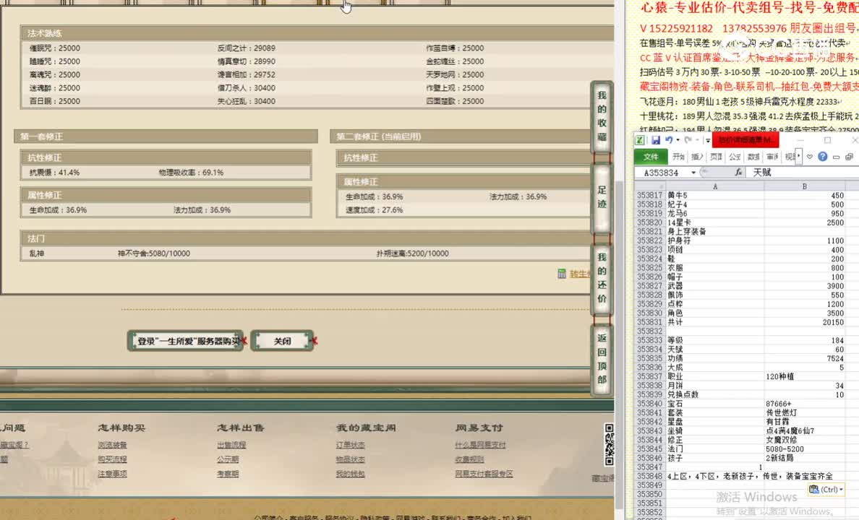
Task: Open the Paste Options (Ctrl) popup in Excel
Action: 826,490
